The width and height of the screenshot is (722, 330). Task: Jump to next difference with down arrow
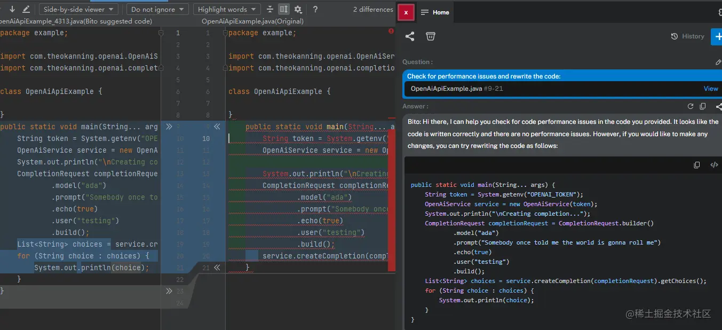click(12, 9)
